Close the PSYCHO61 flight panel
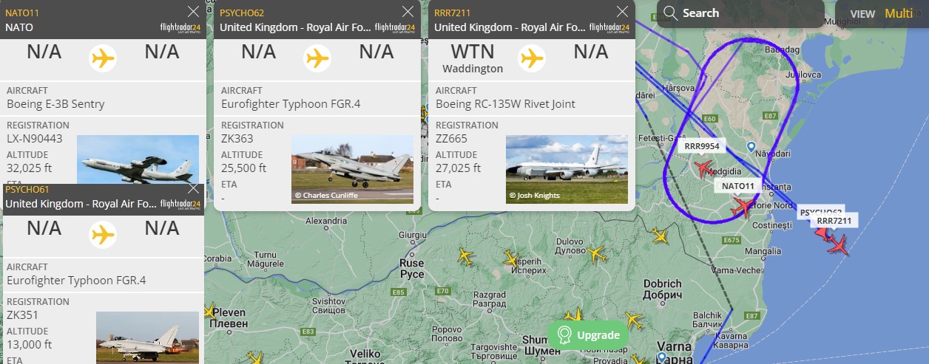This screenshot has height=364, width=929. [x=193, y=188]
